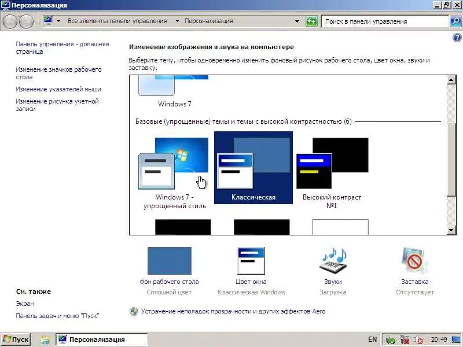Click the 'Цвет окна' window icon
The image size is (463, 347).
coord(251,261)
